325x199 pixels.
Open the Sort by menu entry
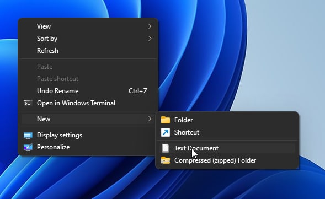88,38
